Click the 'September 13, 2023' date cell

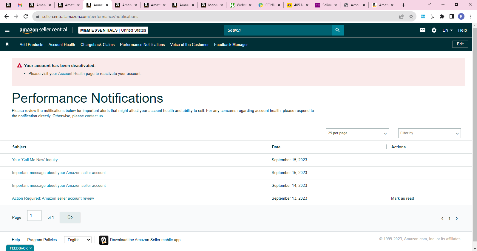(289, 198)
